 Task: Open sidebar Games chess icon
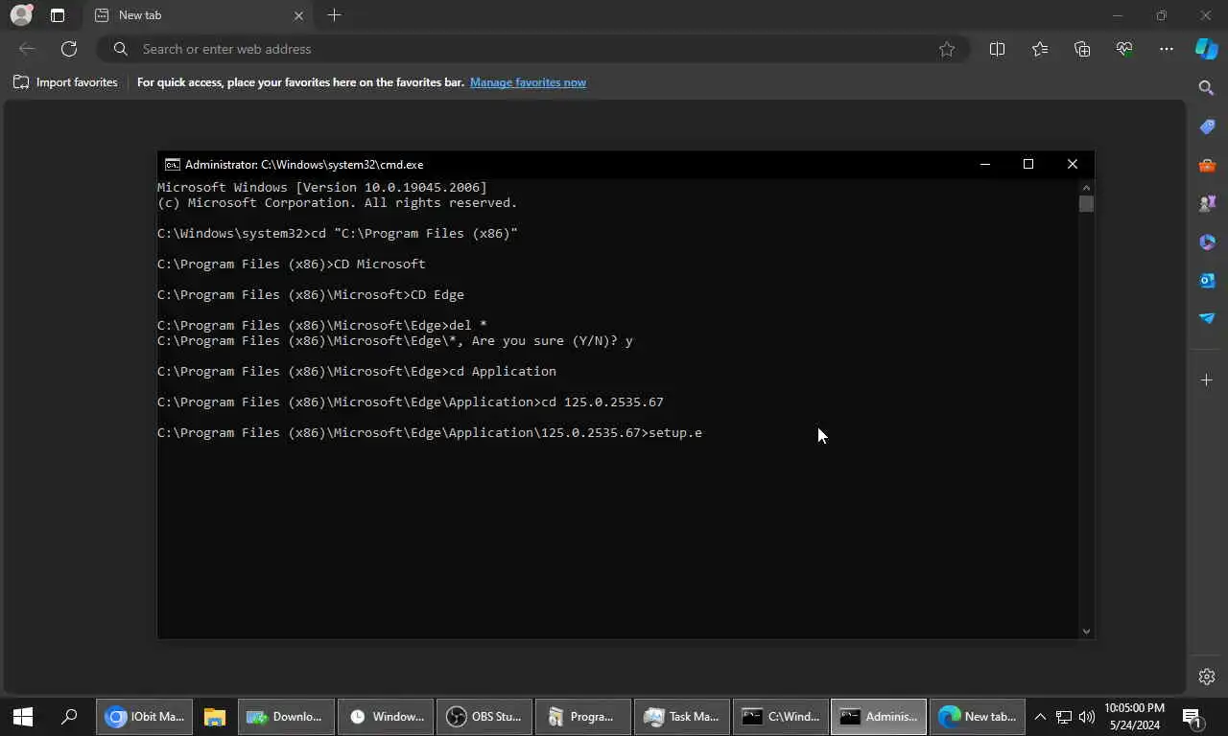click(x=1207, y=203)
